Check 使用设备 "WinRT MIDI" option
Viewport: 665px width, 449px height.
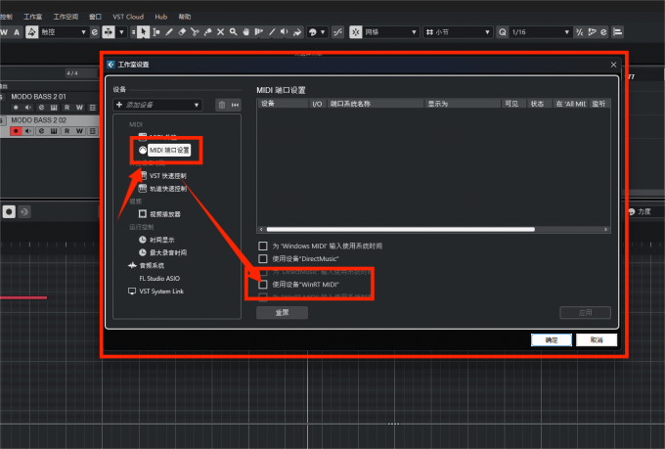pos(263,285)
